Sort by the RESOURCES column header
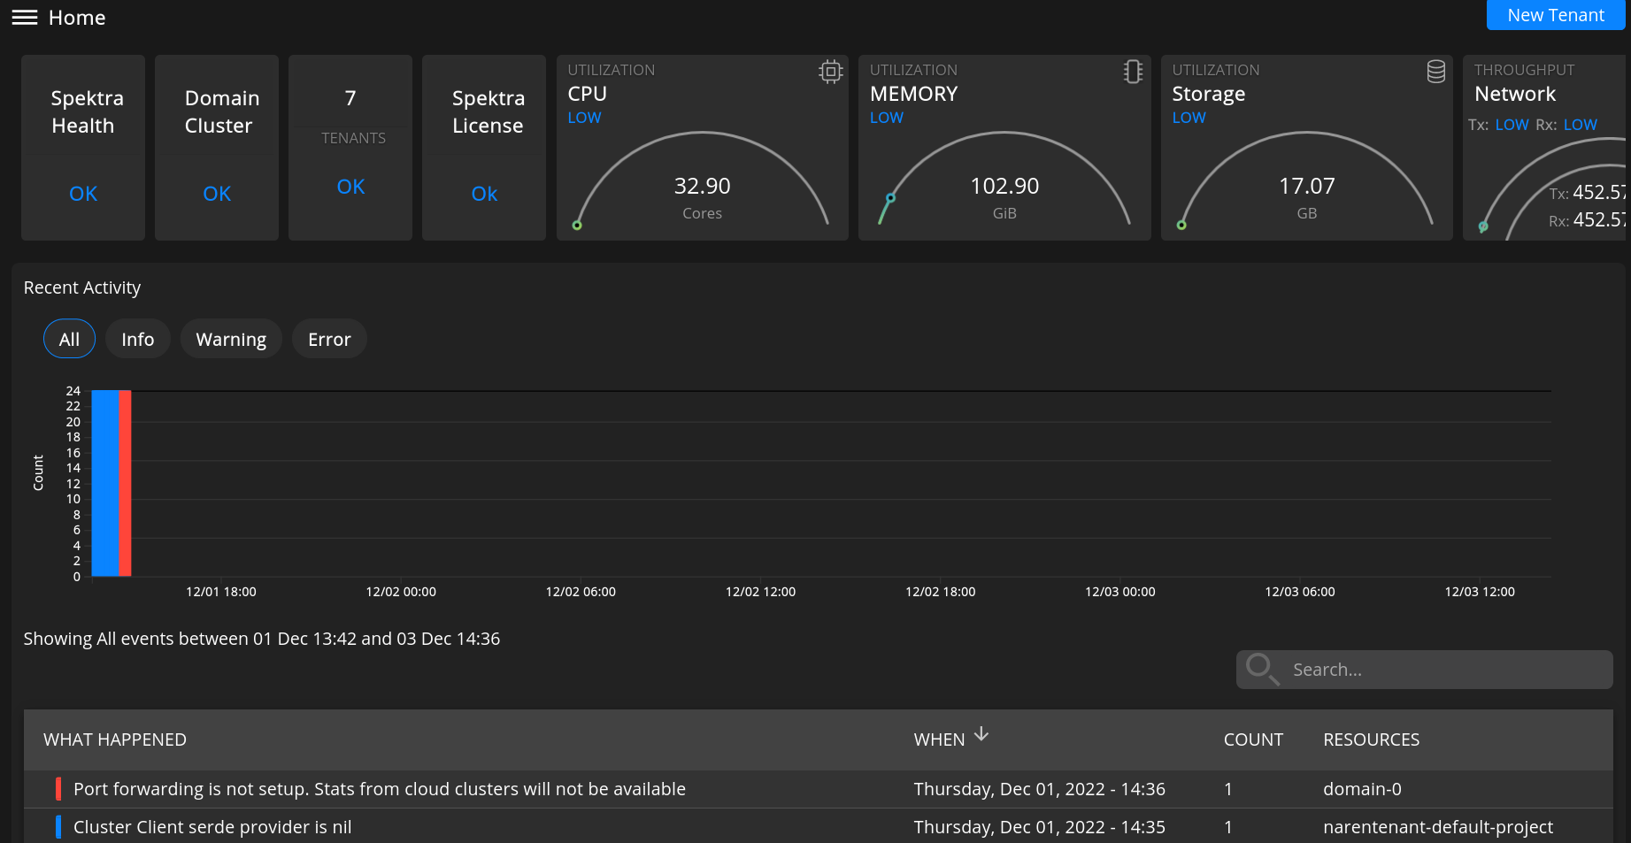This screenshot has width=1631, height=843. [x=1371, y=740]
